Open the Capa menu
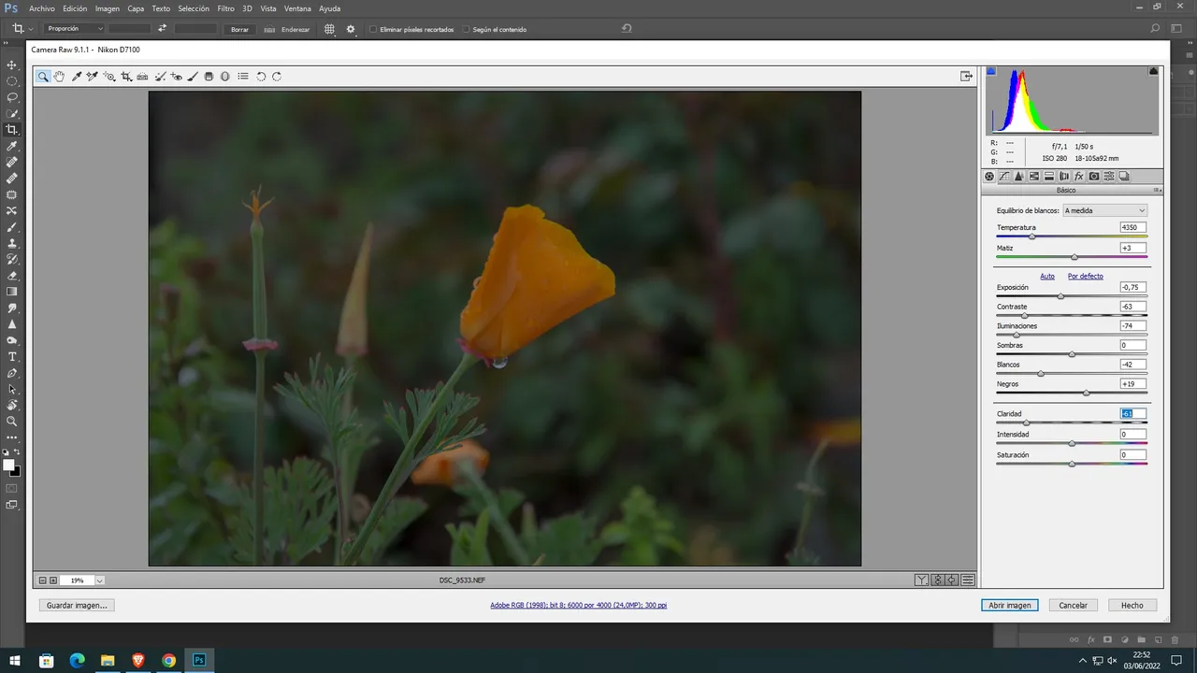This screenshot has height=673, width=1197. point(136,8)
